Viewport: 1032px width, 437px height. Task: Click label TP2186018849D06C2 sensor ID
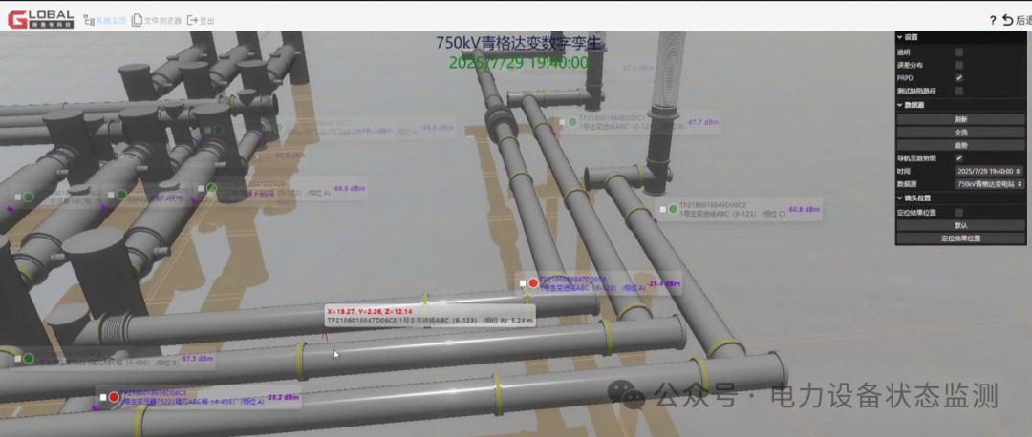point(713,205)
